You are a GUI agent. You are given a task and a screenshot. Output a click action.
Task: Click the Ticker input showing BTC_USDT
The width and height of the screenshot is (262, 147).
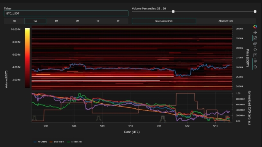pos(66,13)
